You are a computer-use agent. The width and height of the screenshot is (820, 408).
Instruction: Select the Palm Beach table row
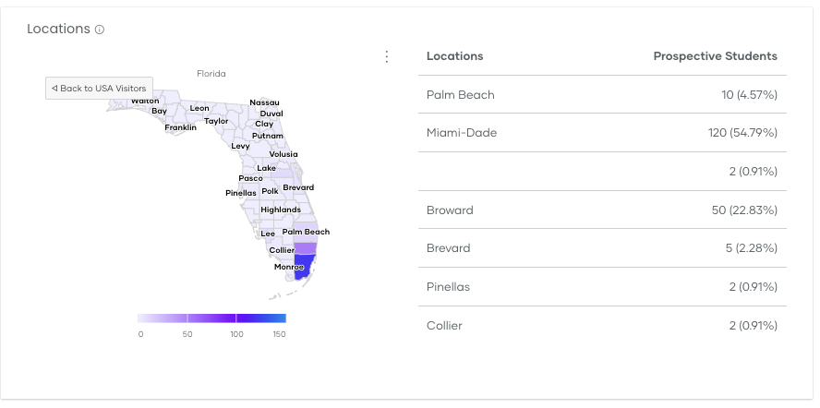(x=602, y=95)
